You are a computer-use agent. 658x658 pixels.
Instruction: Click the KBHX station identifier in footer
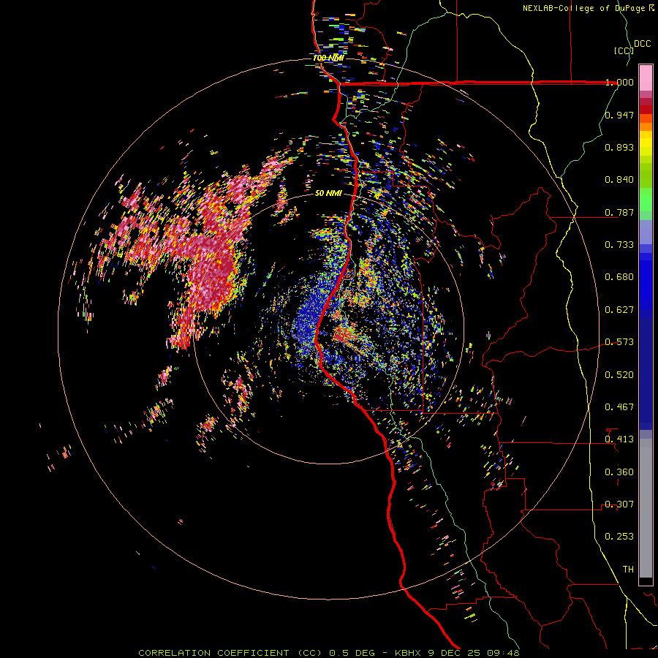pos(409,653)
